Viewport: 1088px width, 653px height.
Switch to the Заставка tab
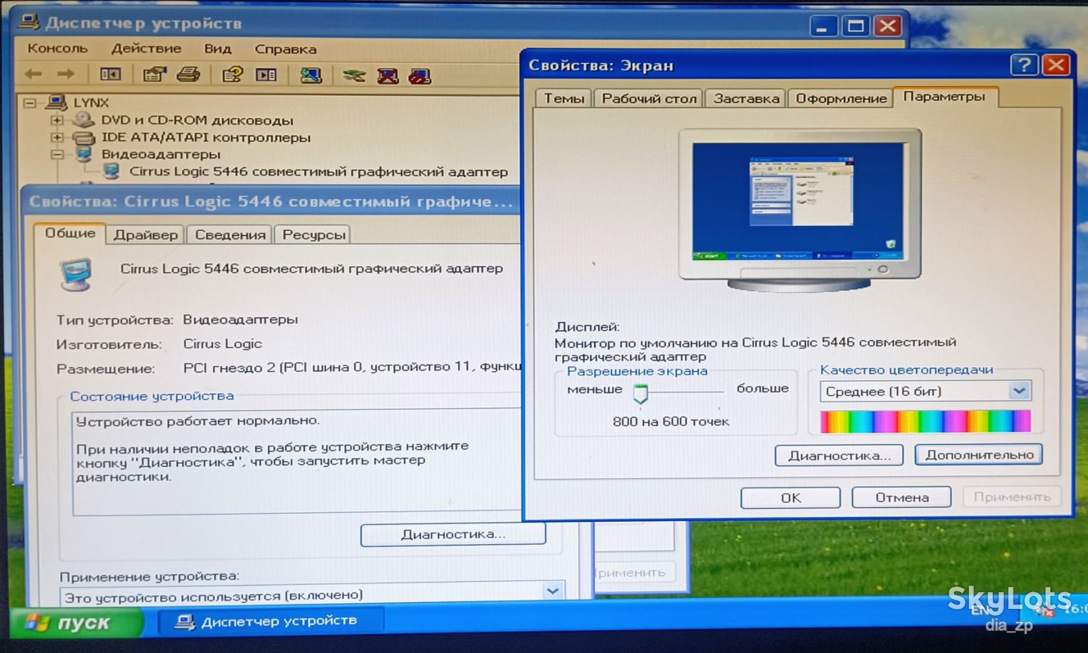click(x=746, y=98)
